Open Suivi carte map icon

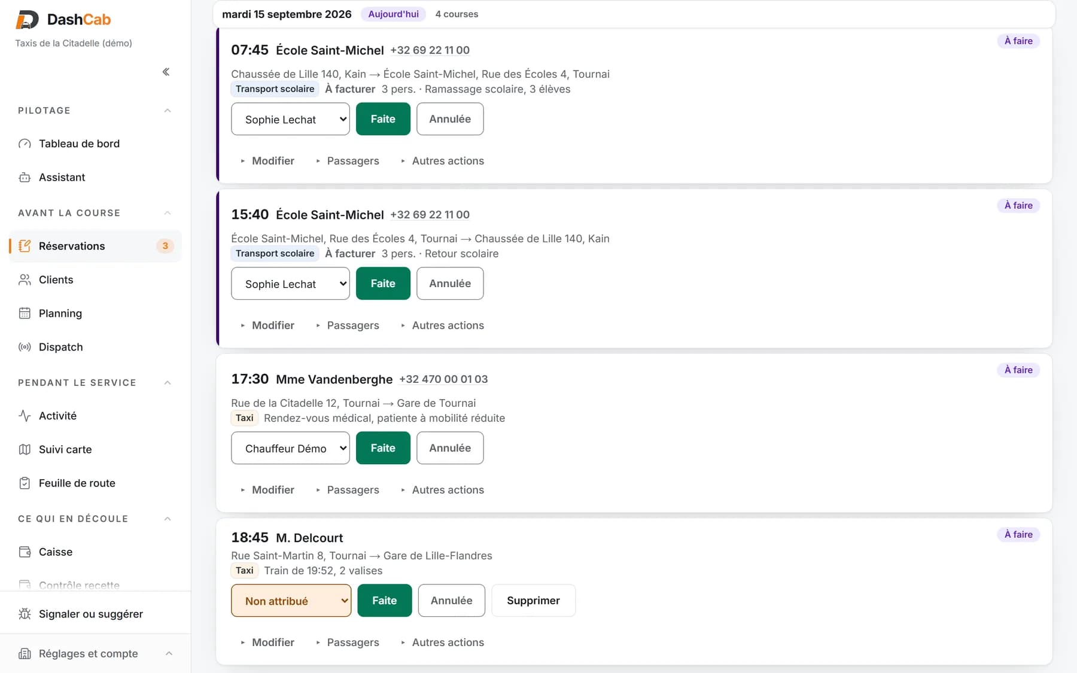pyautogui.click(x=25, y=449)
